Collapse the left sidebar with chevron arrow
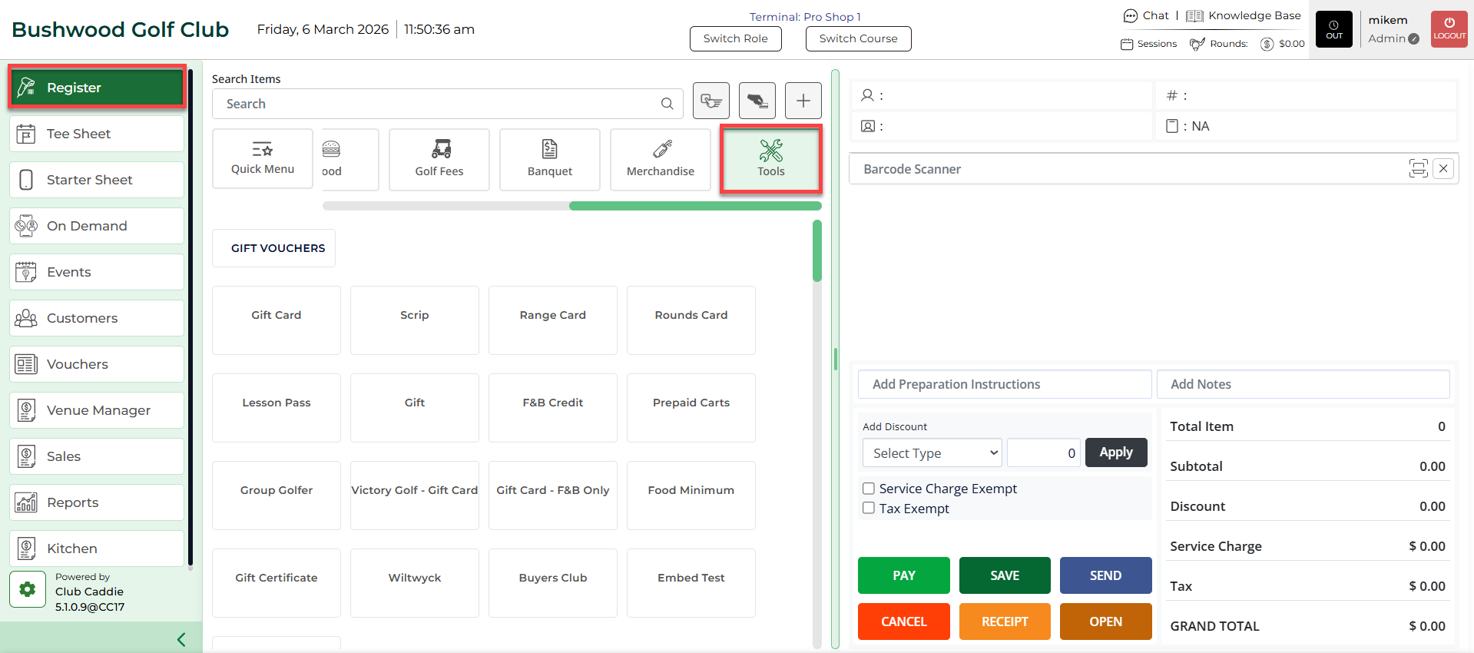Image resolution: width=1474 pixels, height=653 pixels. (x=181, y=639)
